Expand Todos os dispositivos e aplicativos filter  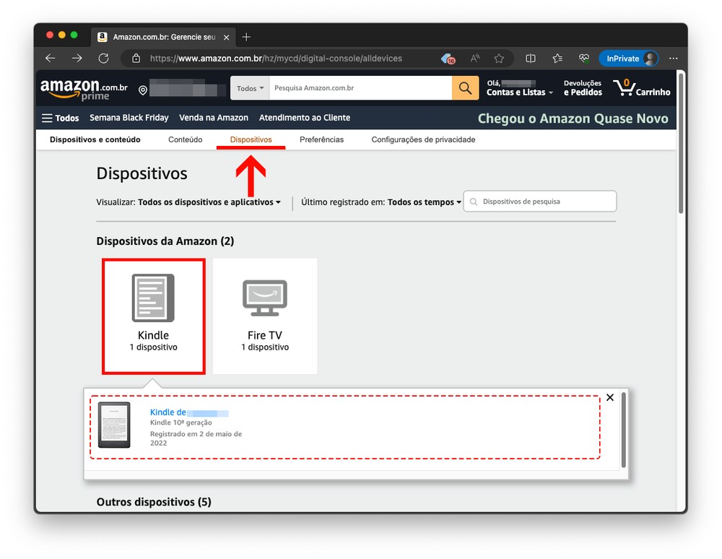coord(209,202)
